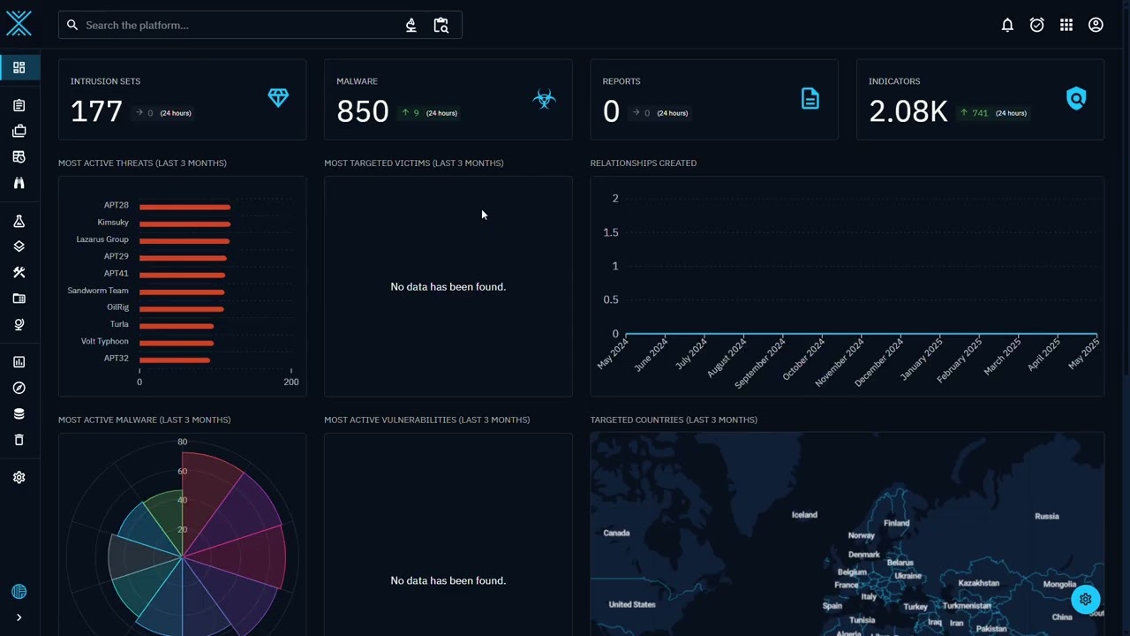The width and height of the screenshot is (1130, 636).
Task: Click Kazakhstan on the map
Action: point(978,583)
